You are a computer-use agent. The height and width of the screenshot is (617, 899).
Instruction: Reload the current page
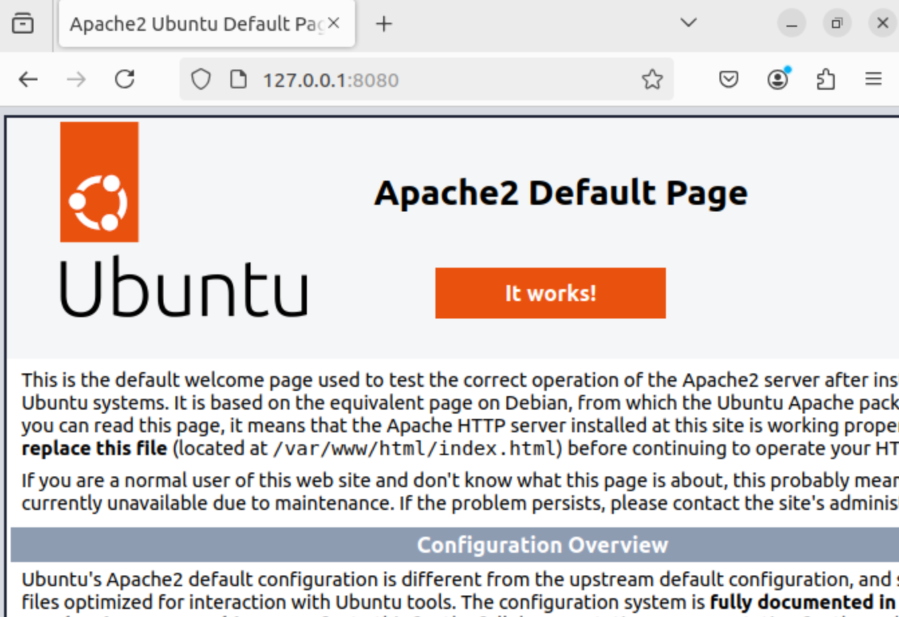point(125,80)
